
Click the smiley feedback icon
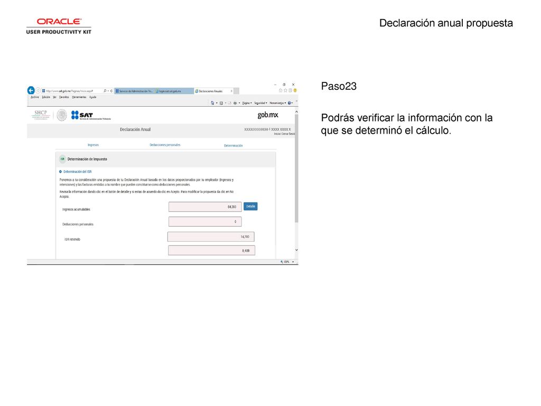(295, 90)
